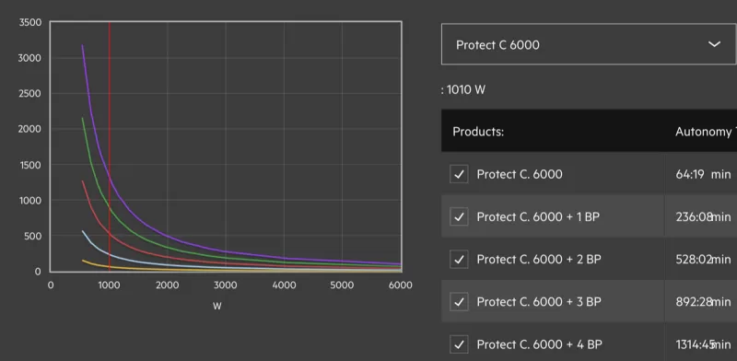737x361 pixels.
Task: Uncheck Protect C. 6000 + 1 BP checkbox
Action: coord(459,216)
